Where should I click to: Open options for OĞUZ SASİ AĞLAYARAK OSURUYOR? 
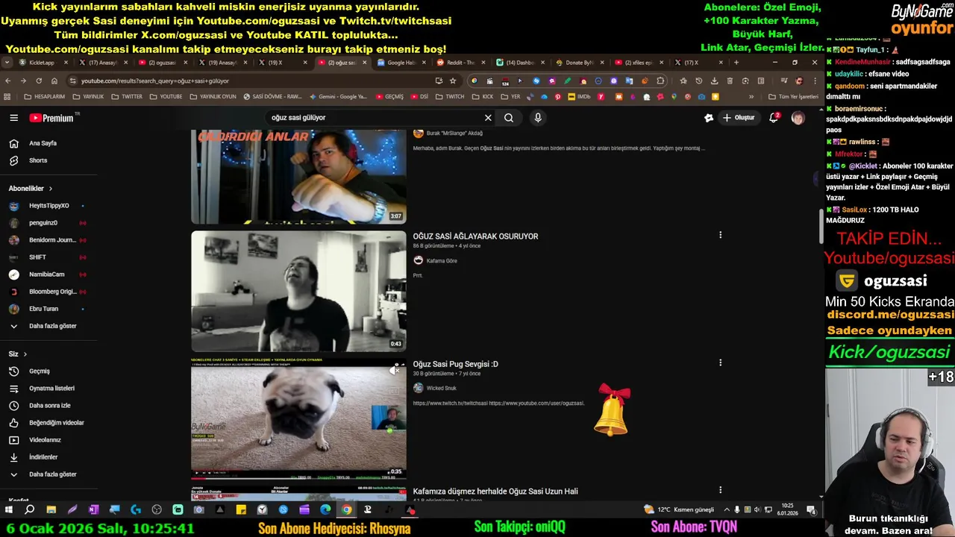coord(720,235)
